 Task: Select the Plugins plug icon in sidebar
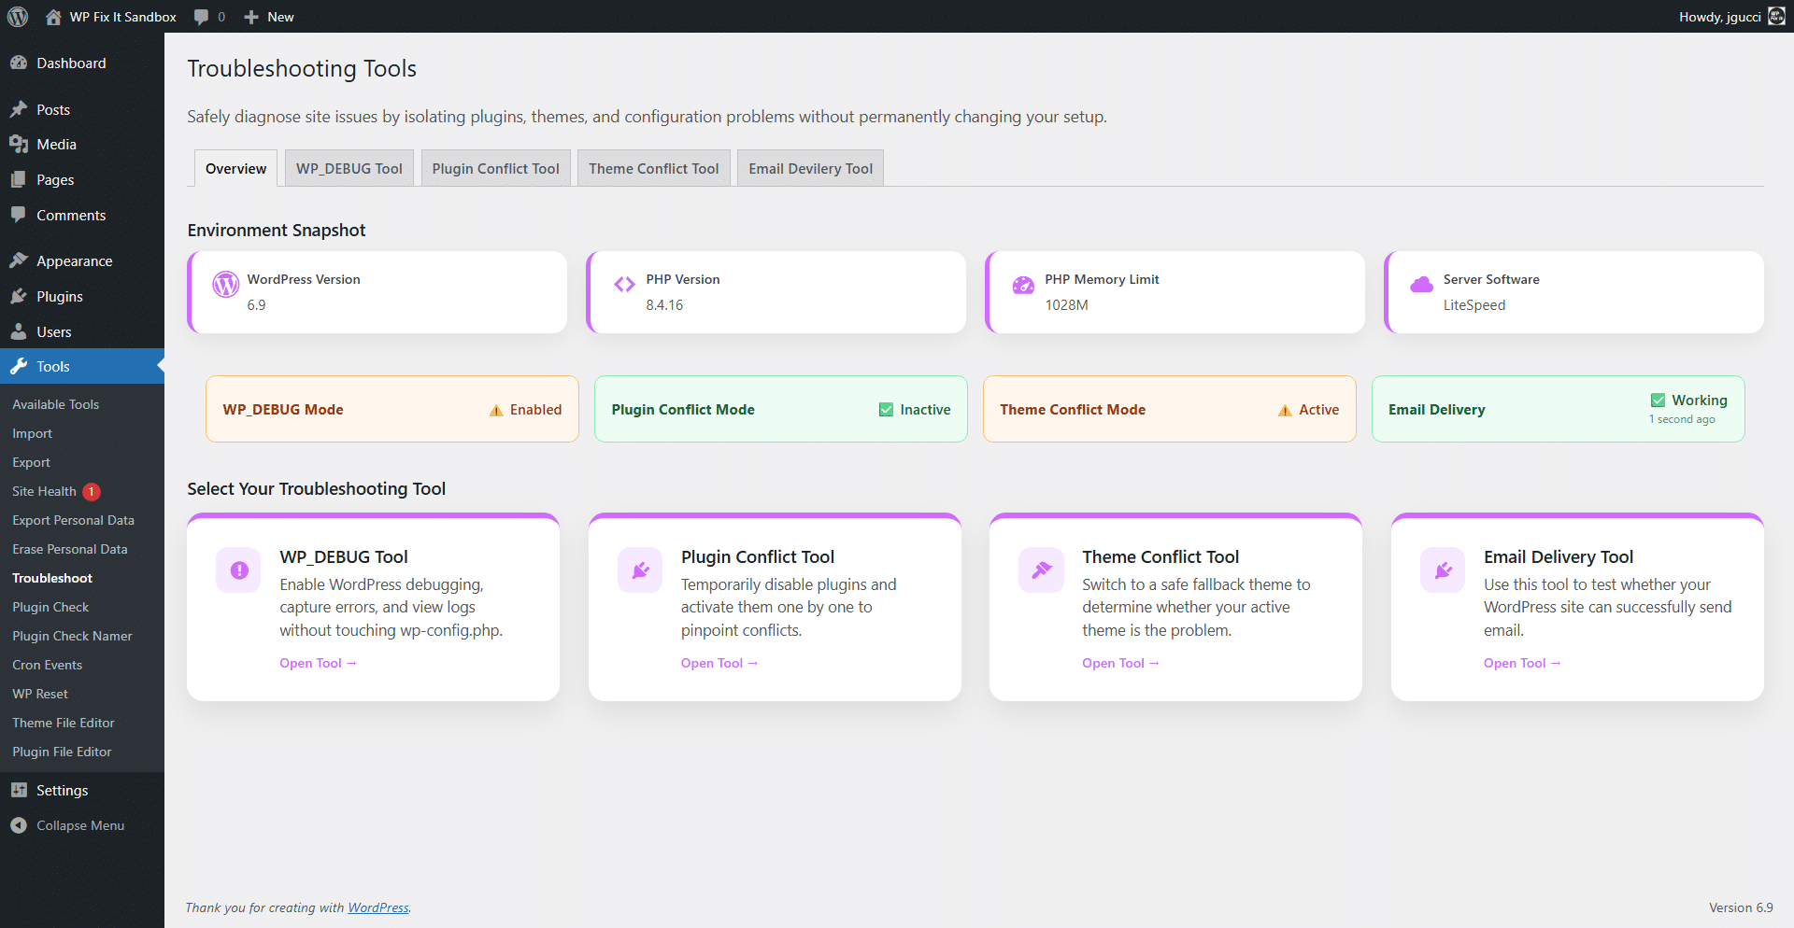coord(20,296)
